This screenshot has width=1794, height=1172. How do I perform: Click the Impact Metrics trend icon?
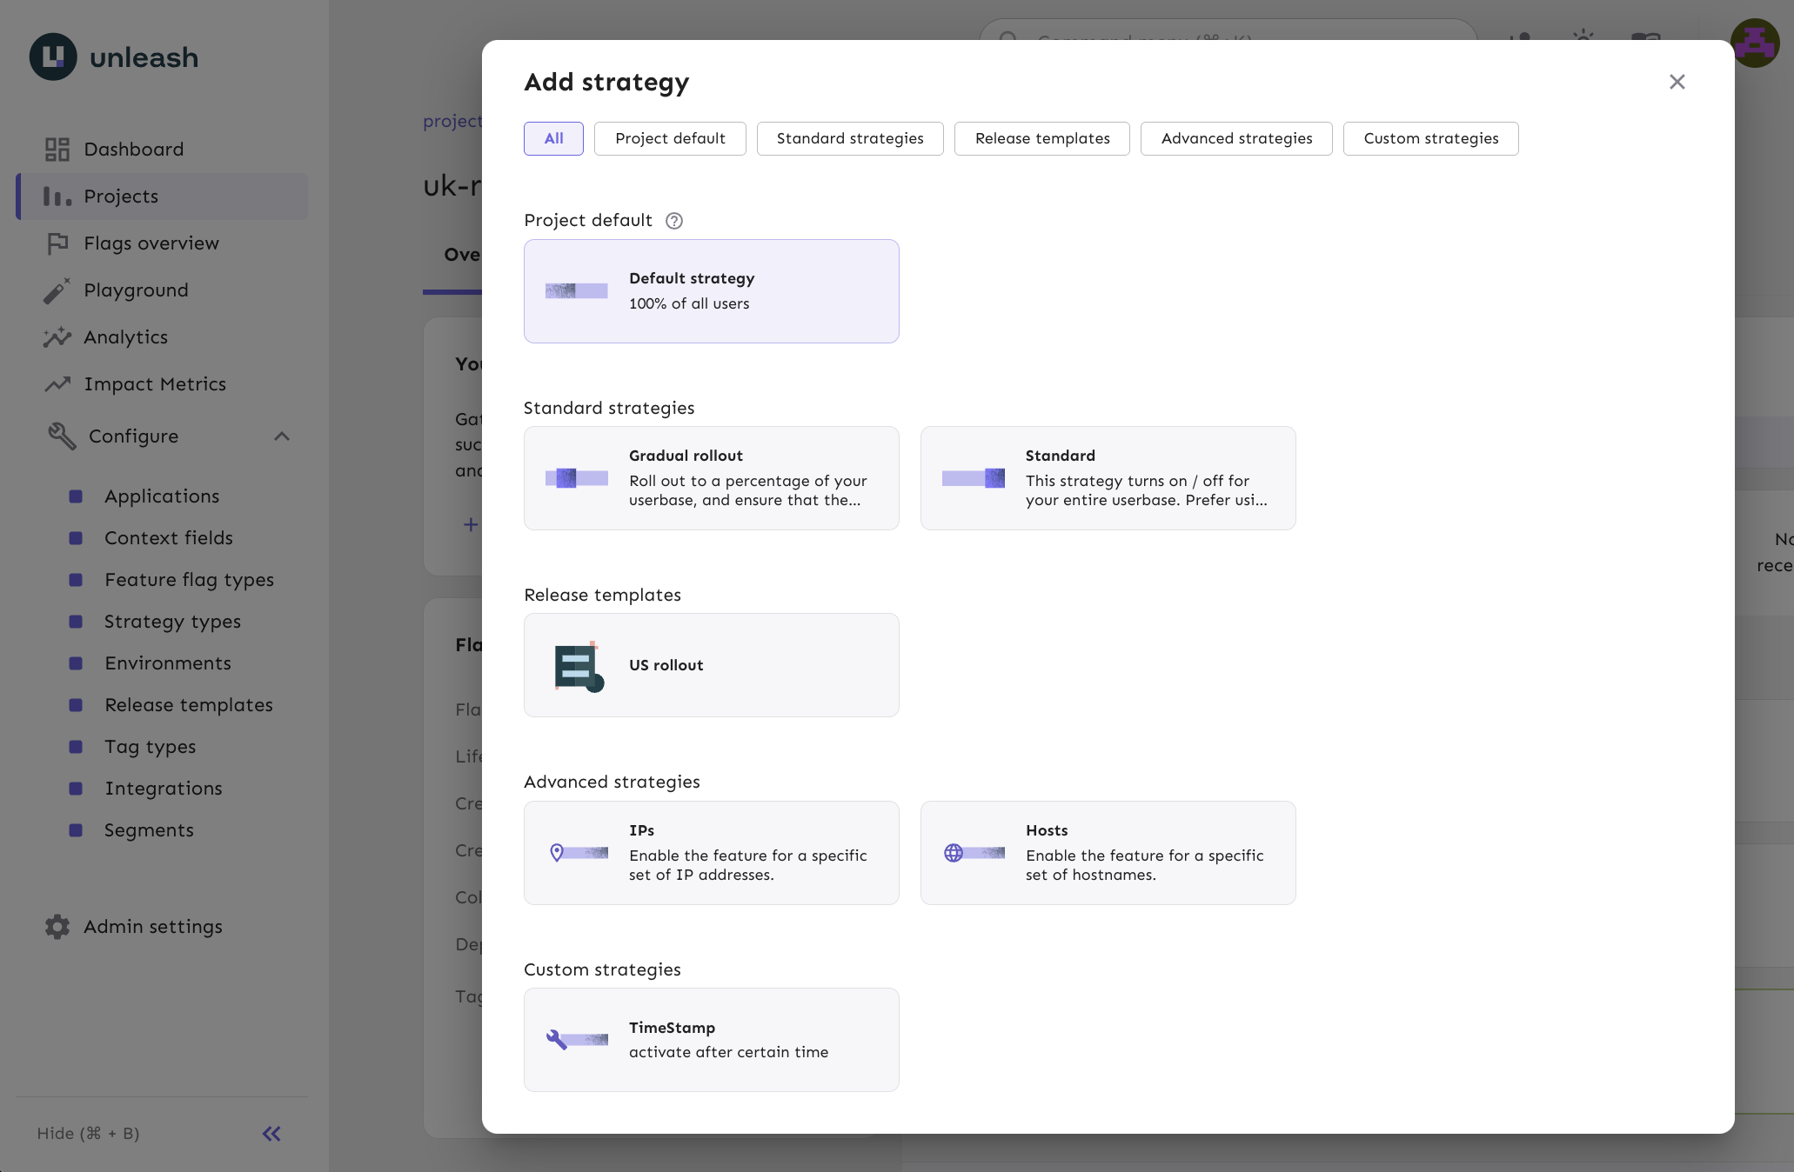[57, 384]
